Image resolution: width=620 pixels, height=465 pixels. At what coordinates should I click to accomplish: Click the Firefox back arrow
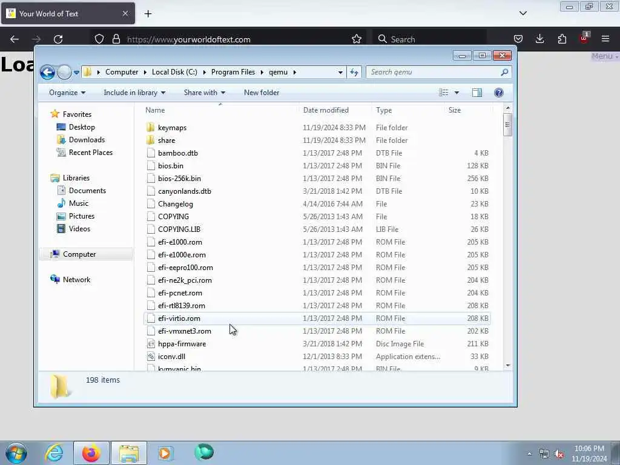point(15,39)
